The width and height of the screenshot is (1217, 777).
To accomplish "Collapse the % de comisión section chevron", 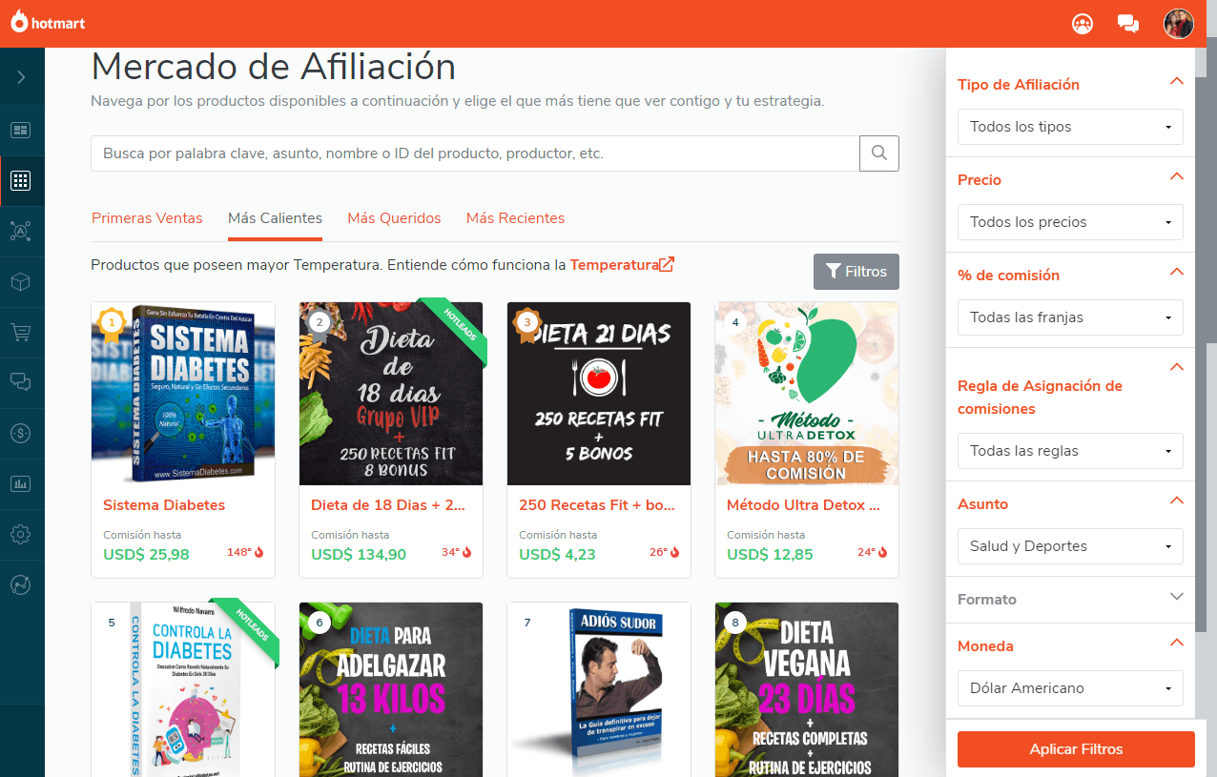I will pyautogui.click(x=1176, y=272).
